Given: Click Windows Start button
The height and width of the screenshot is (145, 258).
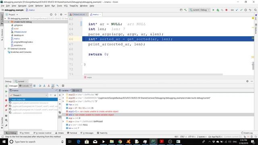Looking at the screenshot, I should 4,141.
